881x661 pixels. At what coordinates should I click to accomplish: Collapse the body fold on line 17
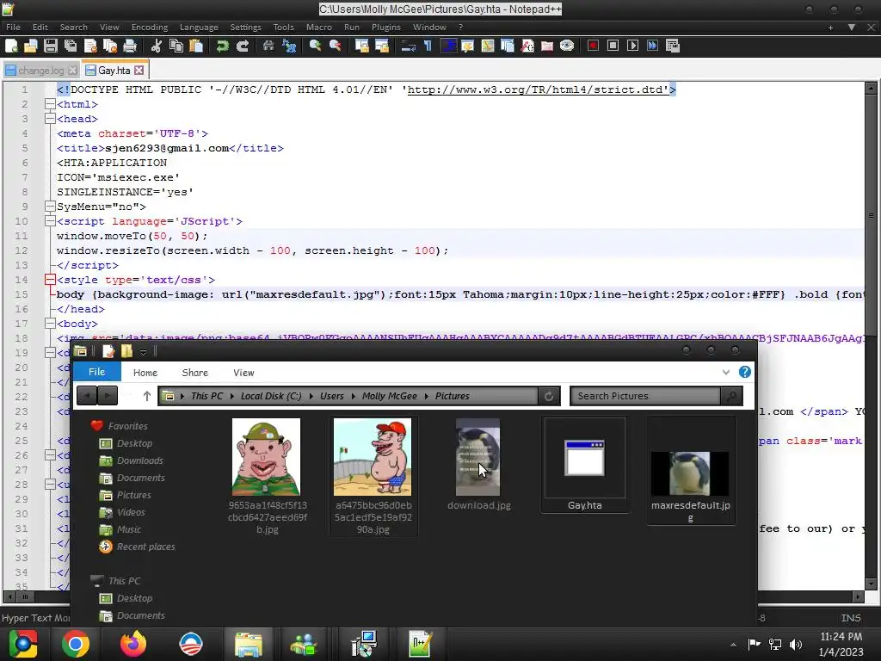tap(50, 324)
